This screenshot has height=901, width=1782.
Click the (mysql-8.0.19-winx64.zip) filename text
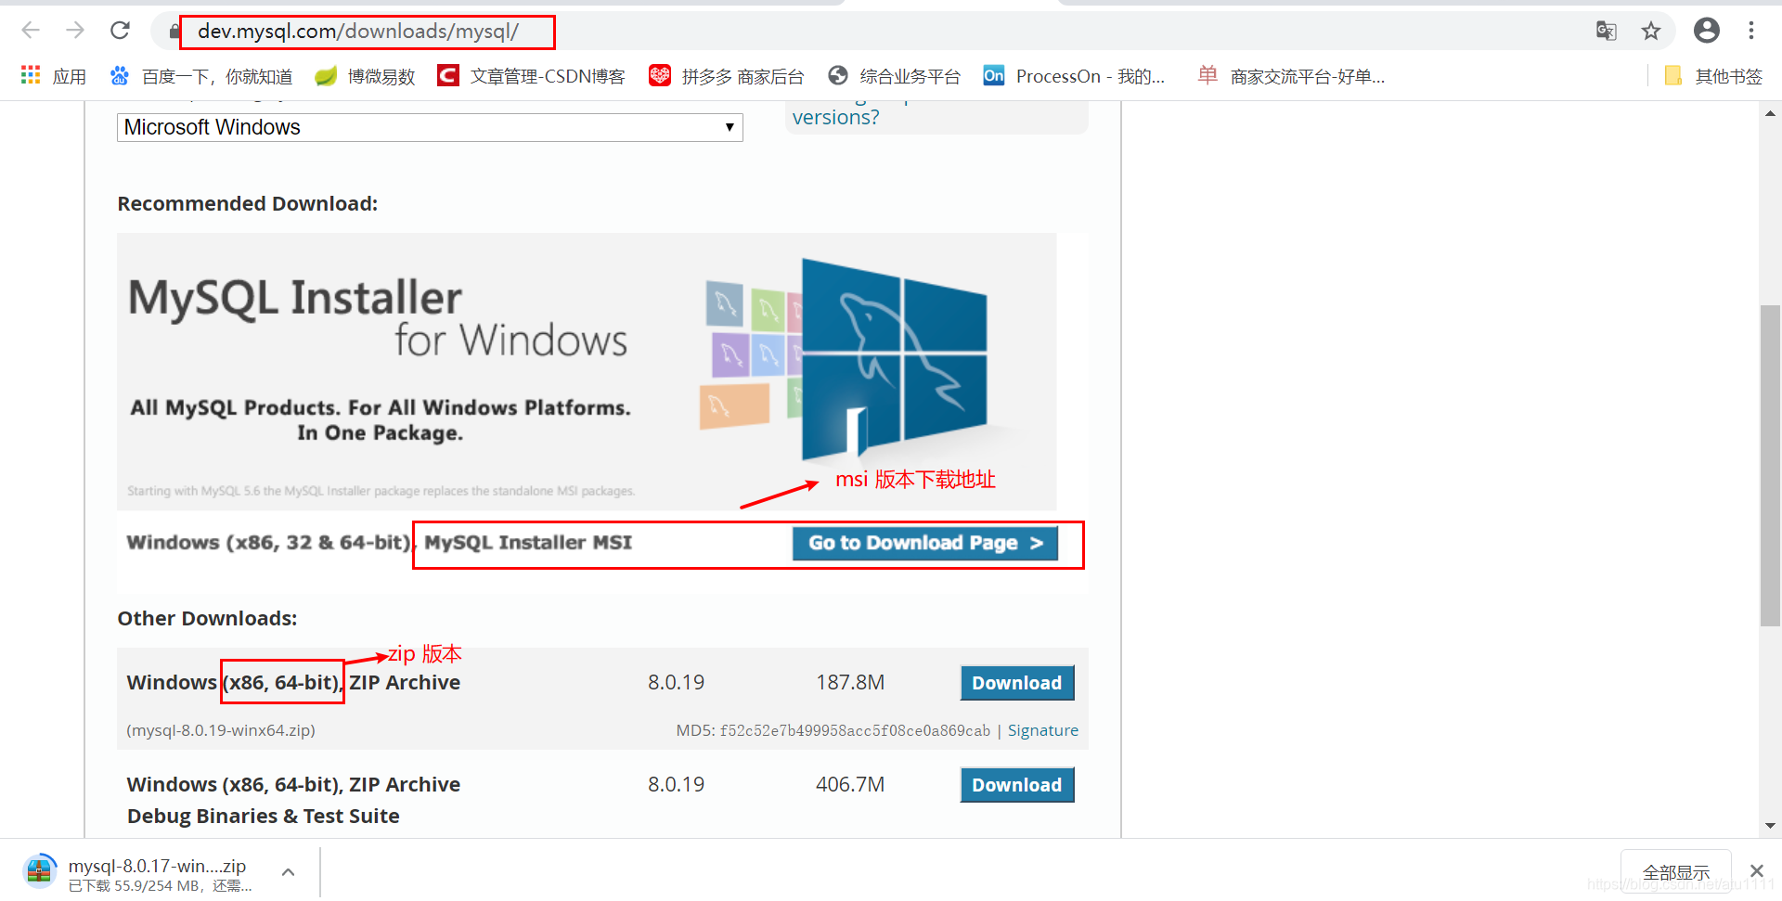pos(221,730)
